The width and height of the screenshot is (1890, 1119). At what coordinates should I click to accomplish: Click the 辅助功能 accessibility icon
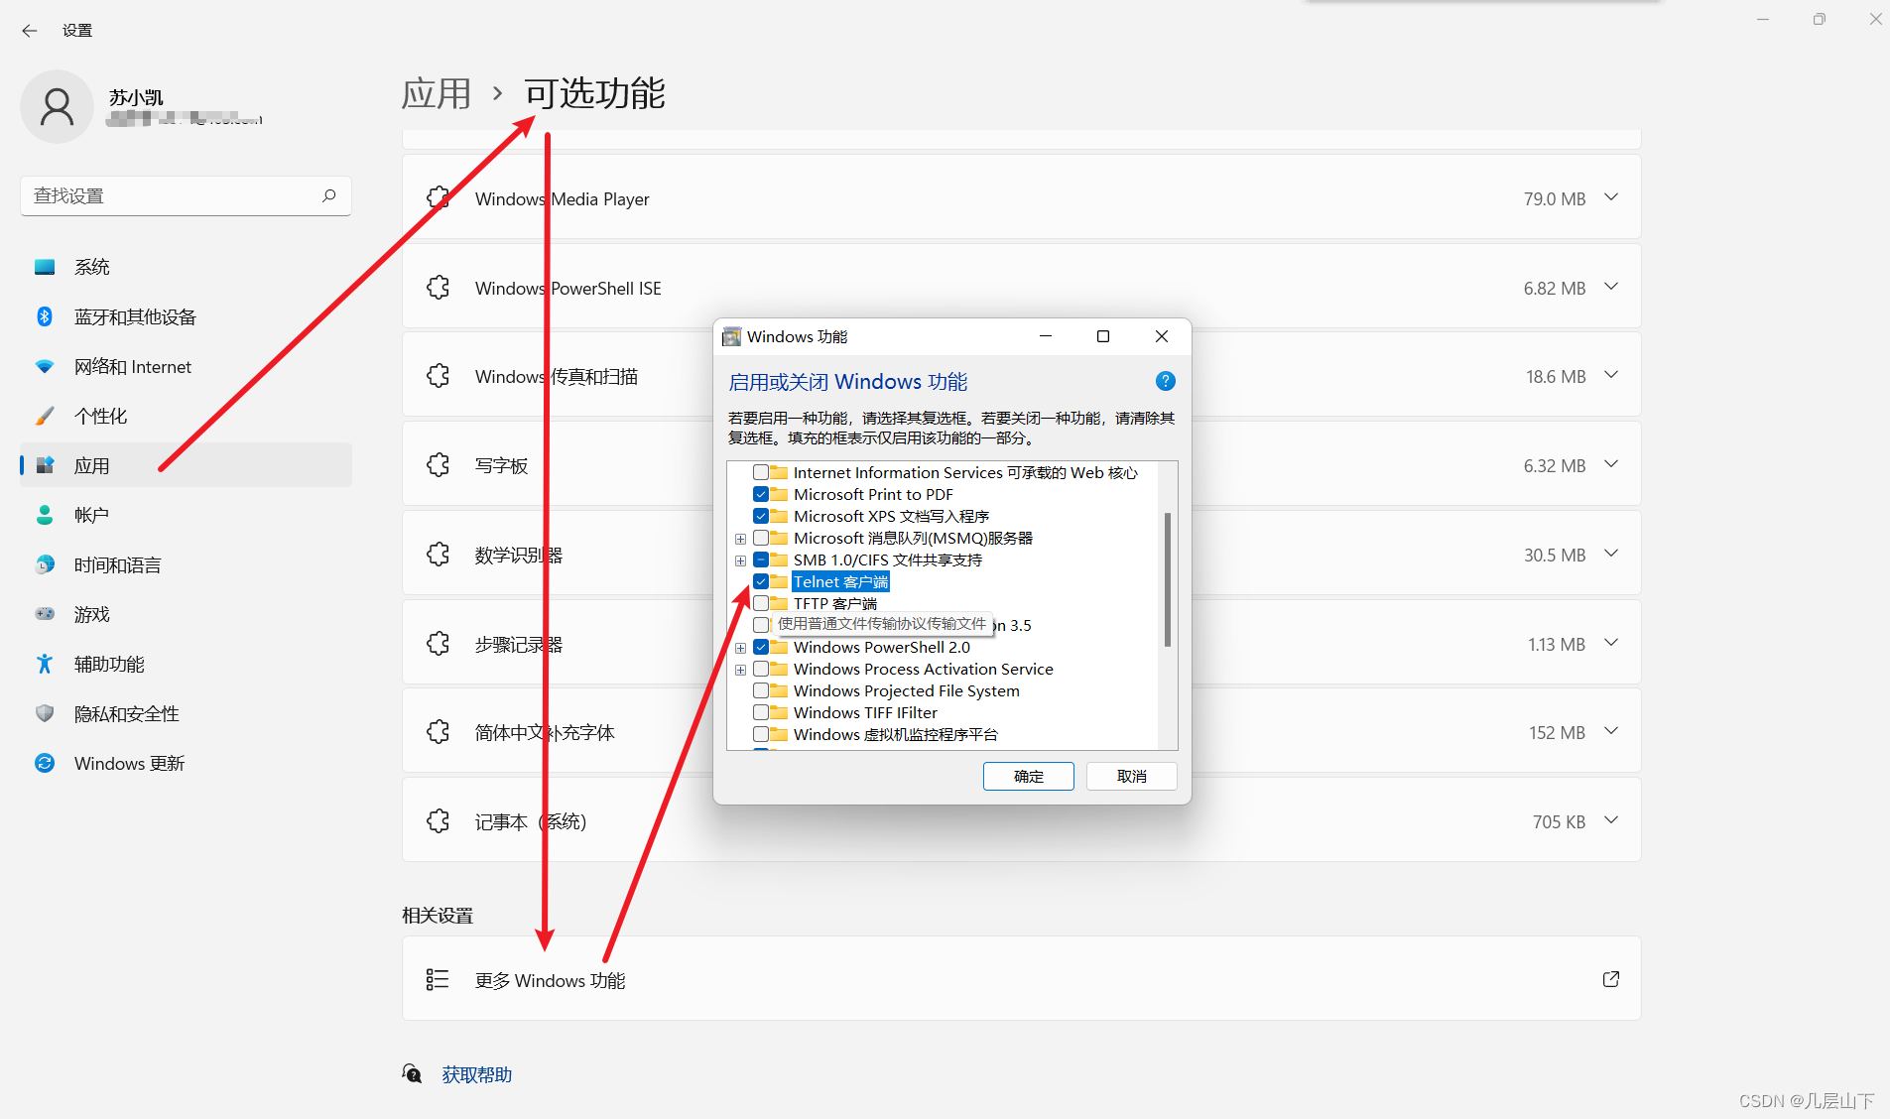pos(45,664)
